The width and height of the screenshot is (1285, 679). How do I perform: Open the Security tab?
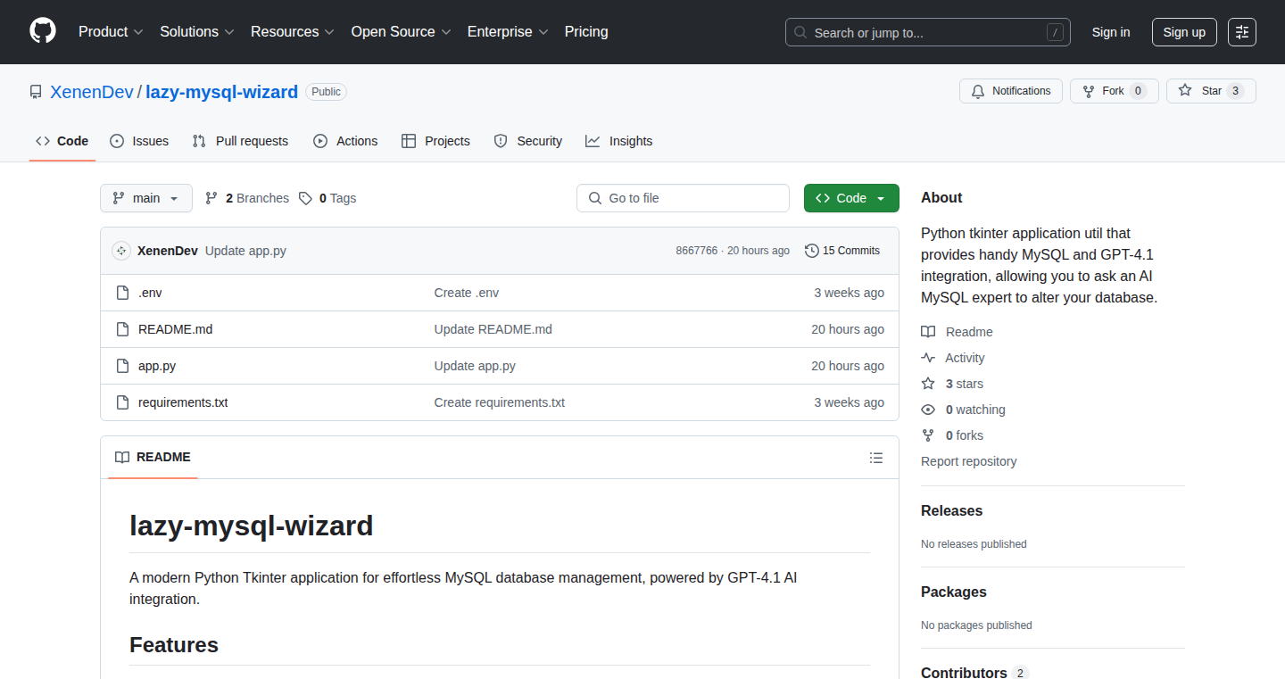point(528,141)
